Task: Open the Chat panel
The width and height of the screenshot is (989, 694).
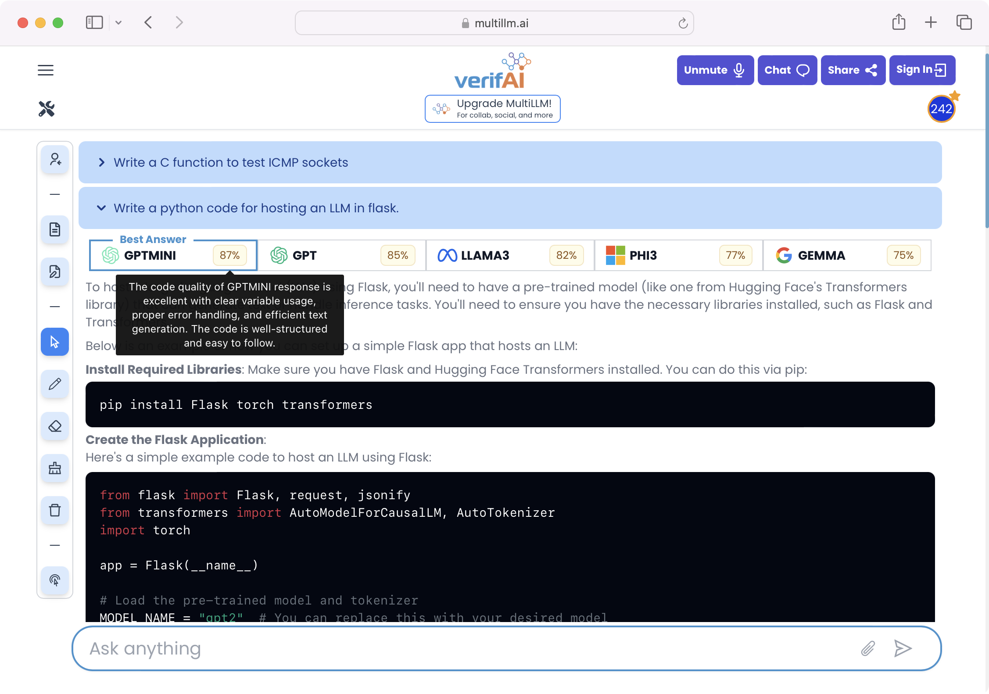Action: 786,70
